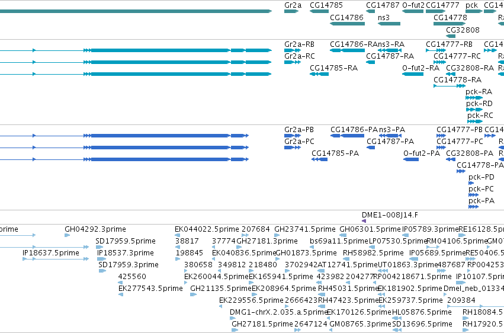Select the ns3 gene glyph

click(389, 24)
